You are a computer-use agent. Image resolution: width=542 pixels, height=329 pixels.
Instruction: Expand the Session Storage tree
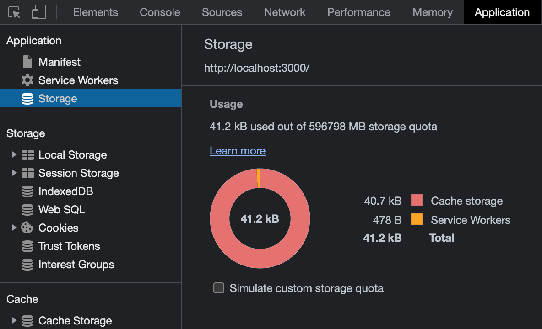coord(14,173)
